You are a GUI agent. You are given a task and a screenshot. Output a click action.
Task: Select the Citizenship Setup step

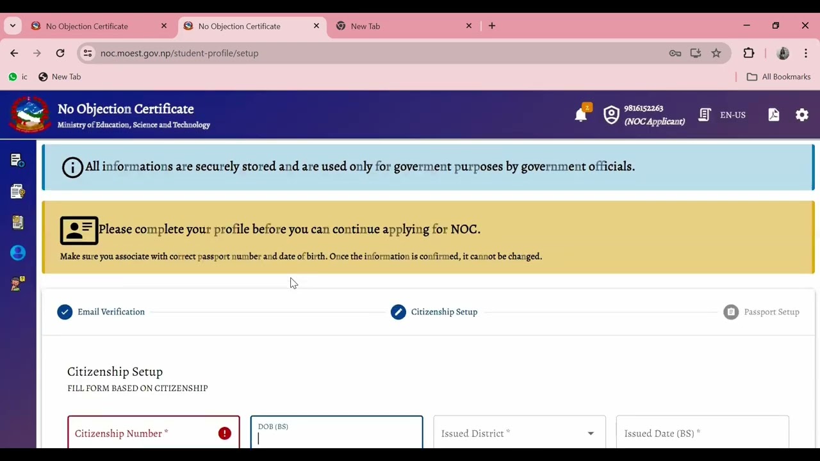point(434,312)
